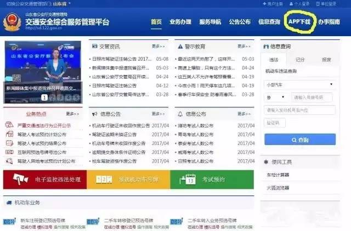351x231 pixels.
Task: Click the icon beside 驾驶人异地考试预约计划公布
Action: [x=9, y=161]
